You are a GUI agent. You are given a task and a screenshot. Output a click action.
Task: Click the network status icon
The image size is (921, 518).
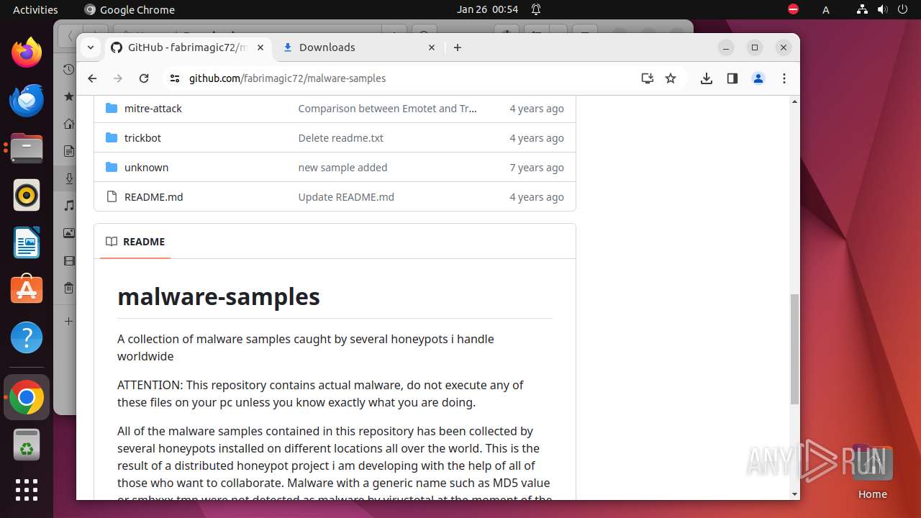click(x=862, y=9)
